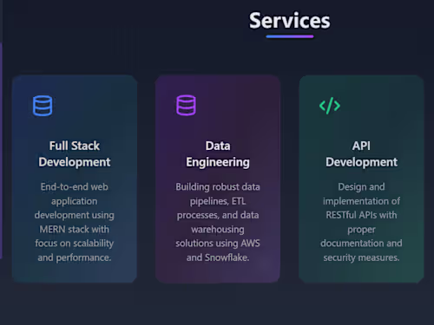Select the Full Stack Development card title

coord(75,154)
